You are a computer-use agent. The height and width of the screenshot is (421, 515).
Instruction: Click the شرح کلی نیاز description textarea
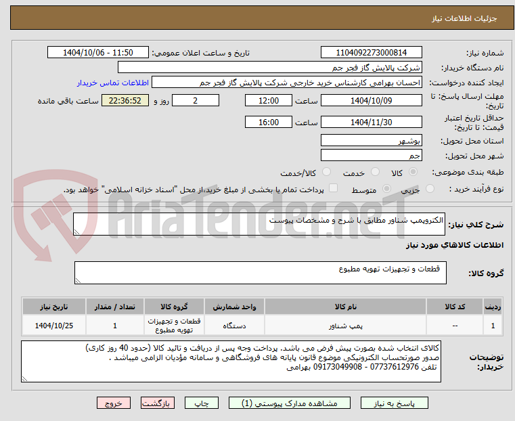(259, 224)
